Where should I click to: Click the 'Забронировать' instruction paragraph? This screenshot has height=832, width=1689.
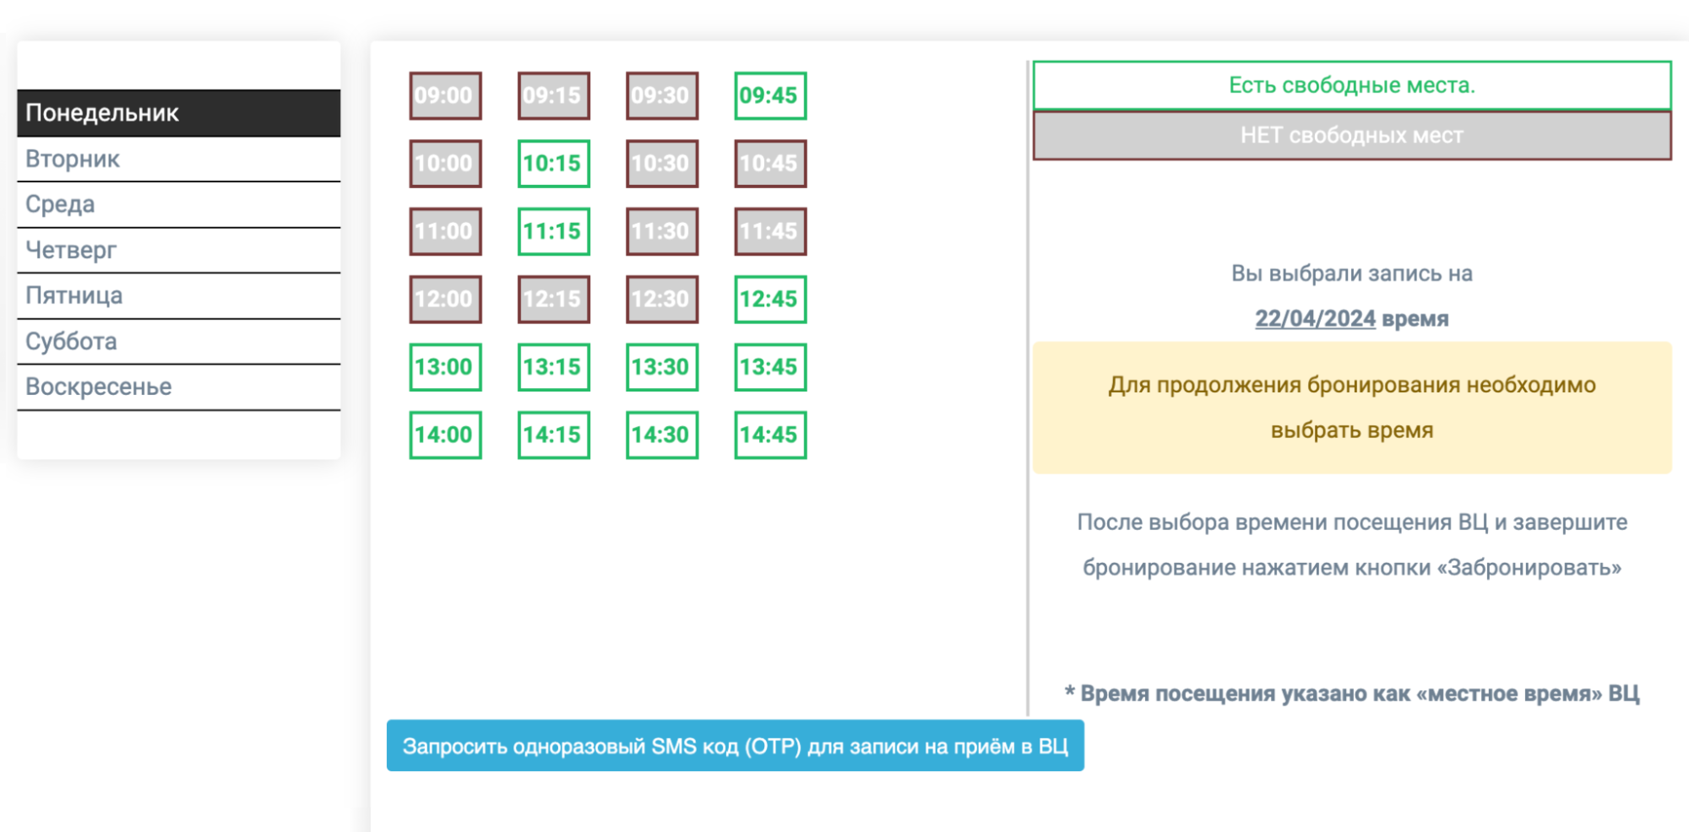click(1352, 544)
